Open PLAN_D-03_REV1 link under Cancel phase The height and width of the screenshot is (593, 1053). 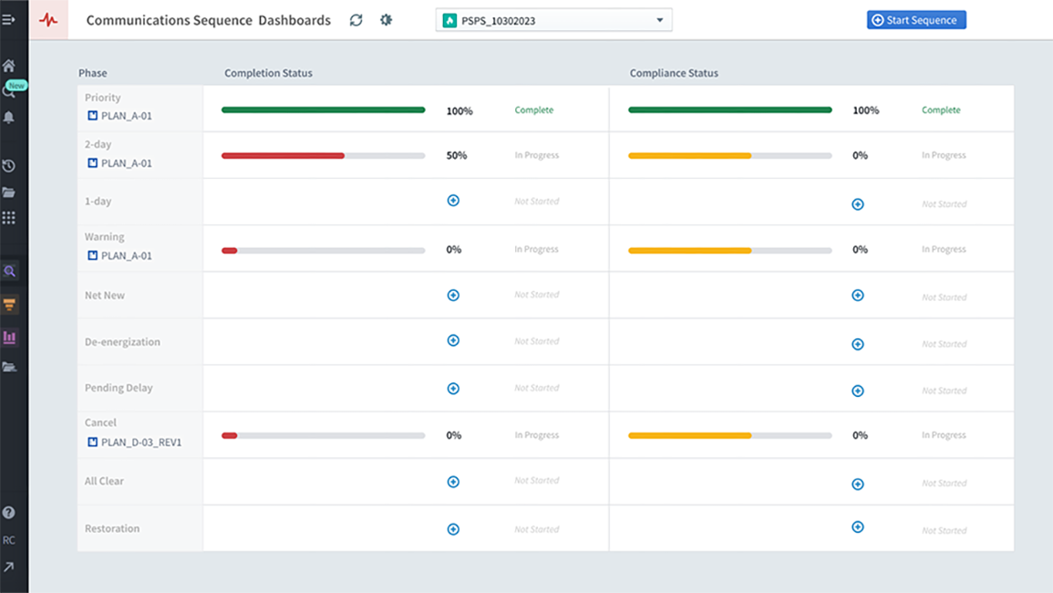[140, 442]
